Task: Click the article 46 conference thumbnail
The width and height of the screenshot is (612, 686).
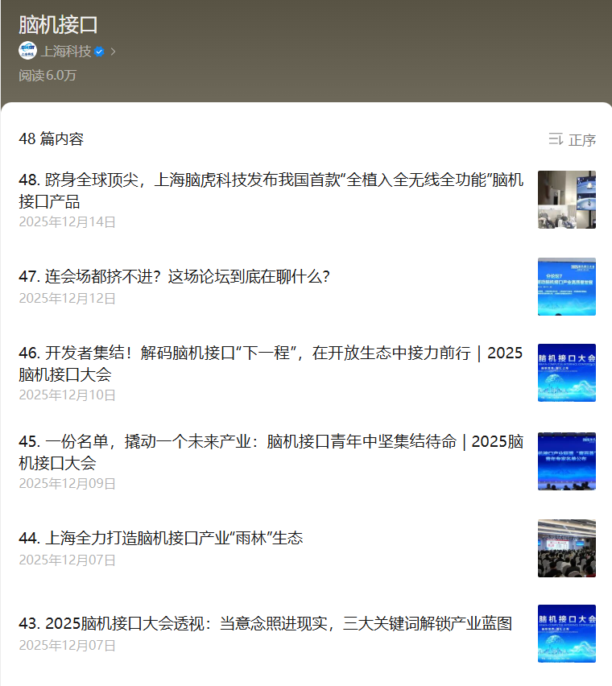Action: point(567,373)
